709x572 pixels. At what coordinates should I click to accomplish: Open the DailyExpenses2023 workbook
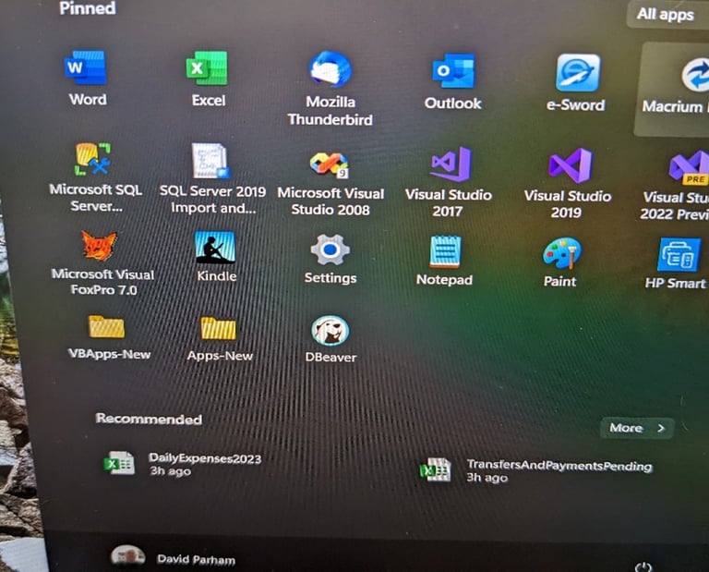click(183, 463)
